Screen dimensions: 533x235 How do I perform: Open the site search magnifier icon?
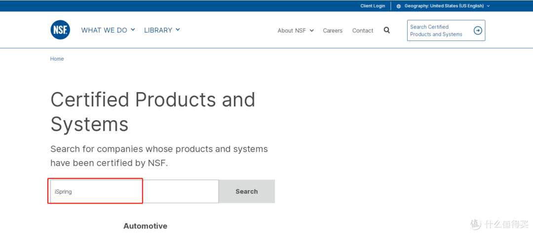coord(386,30)
